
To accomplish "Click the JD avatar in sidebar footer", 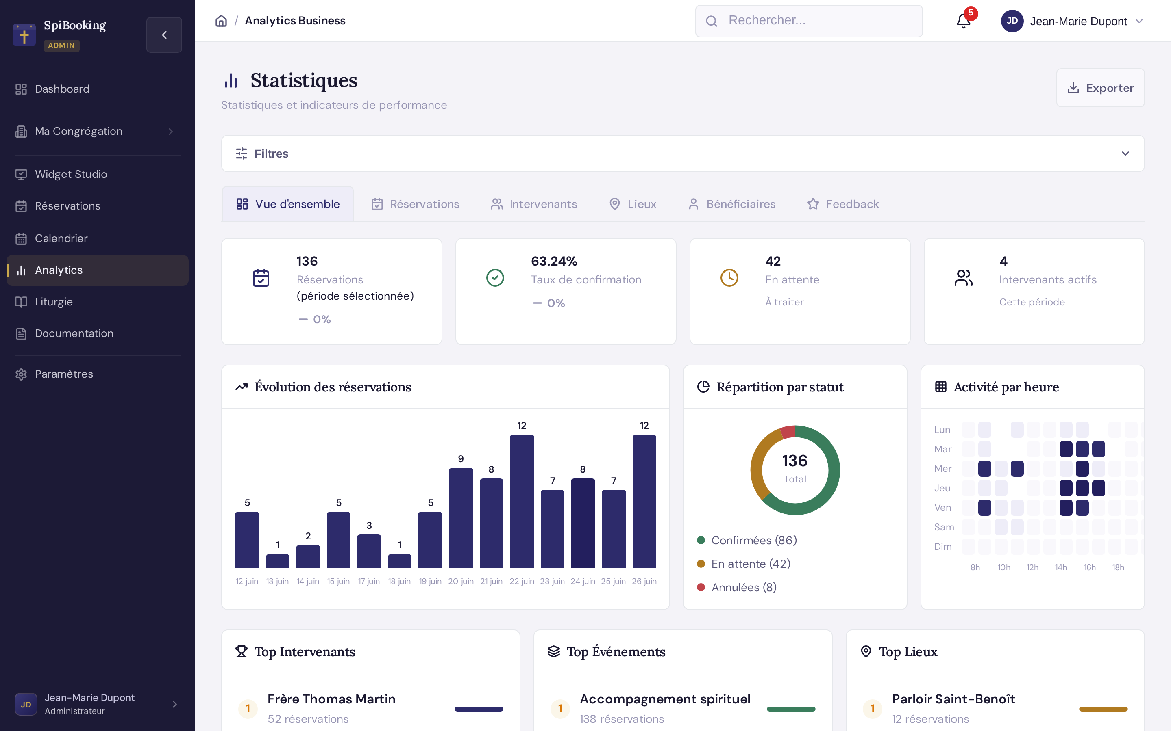I will 26,704.
